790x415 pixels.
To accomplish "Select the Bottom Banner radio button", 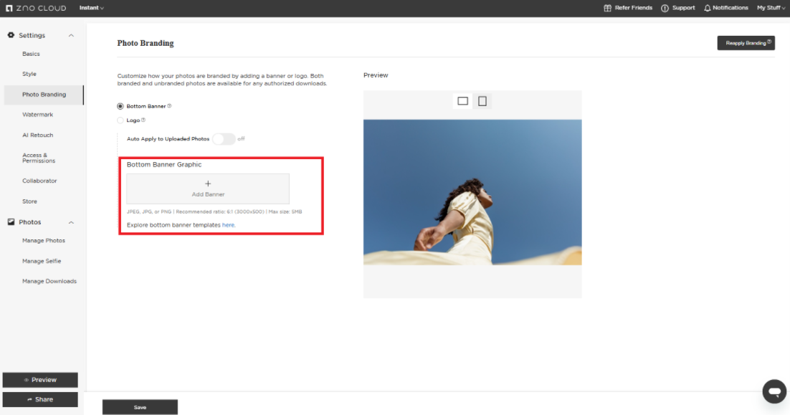I will click(120, 106).
